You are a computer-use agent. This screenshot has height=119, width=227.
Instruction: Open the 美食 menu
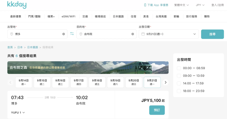[x=146, y=16]
